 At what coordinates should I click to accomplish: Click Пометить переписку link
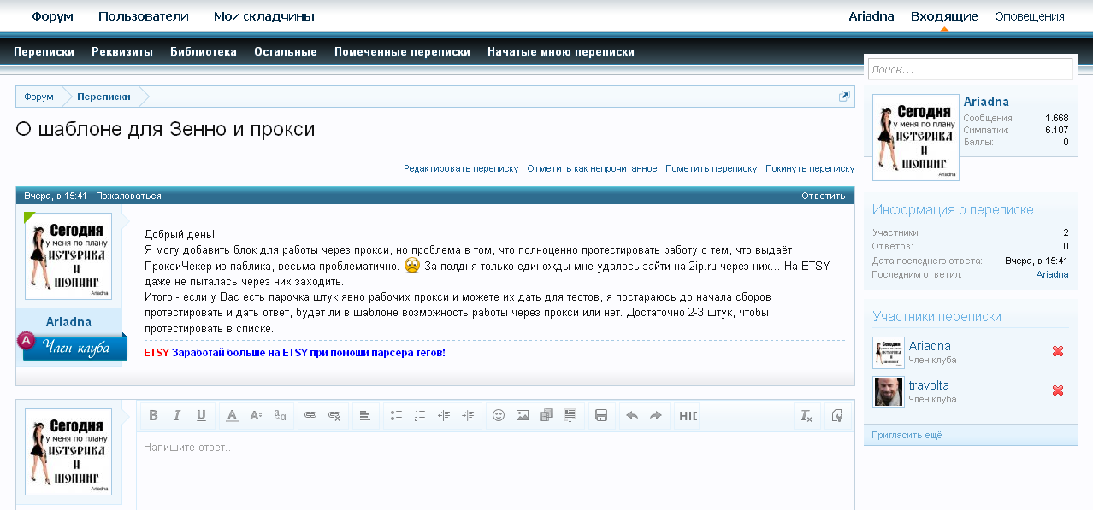coord(712,169)
